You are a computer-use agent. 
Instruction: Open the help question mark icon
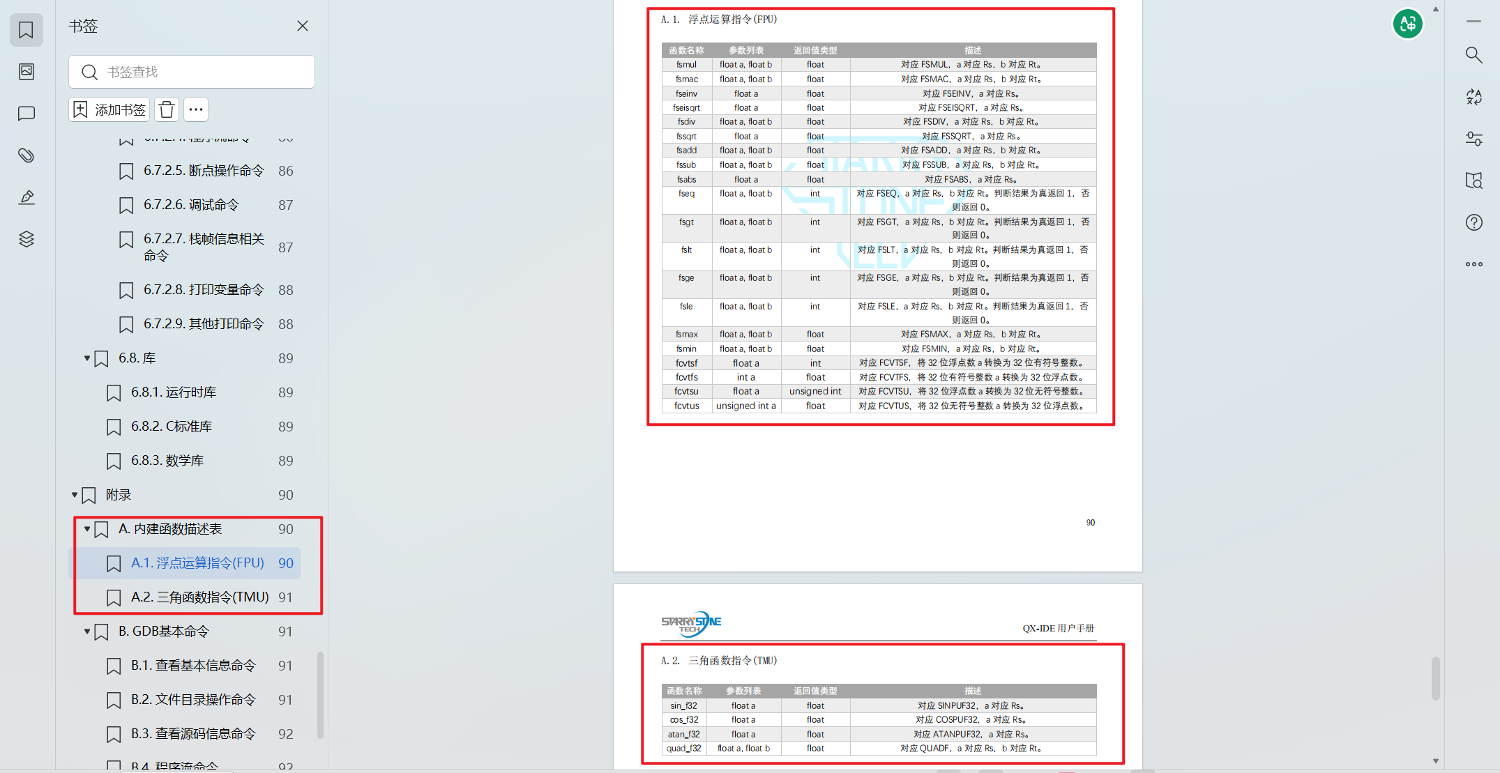tap(1474, 222)
